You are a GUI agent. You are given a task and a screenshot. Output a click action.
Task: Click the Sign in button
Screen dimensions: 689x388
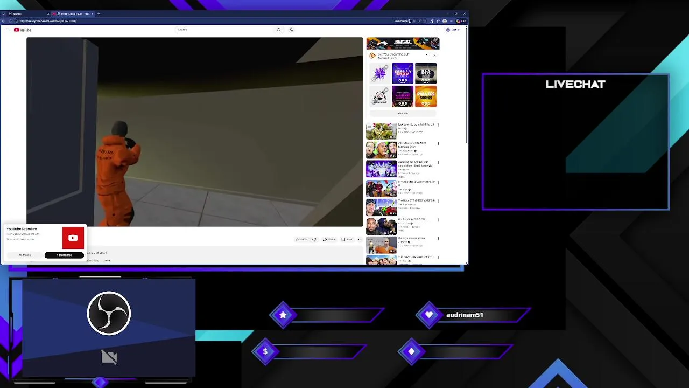pos(453,30)
